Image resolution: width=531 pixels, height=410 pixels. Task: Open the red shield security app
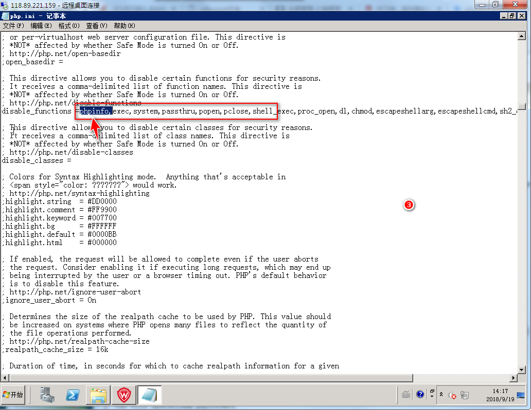(x=124, y=395)
